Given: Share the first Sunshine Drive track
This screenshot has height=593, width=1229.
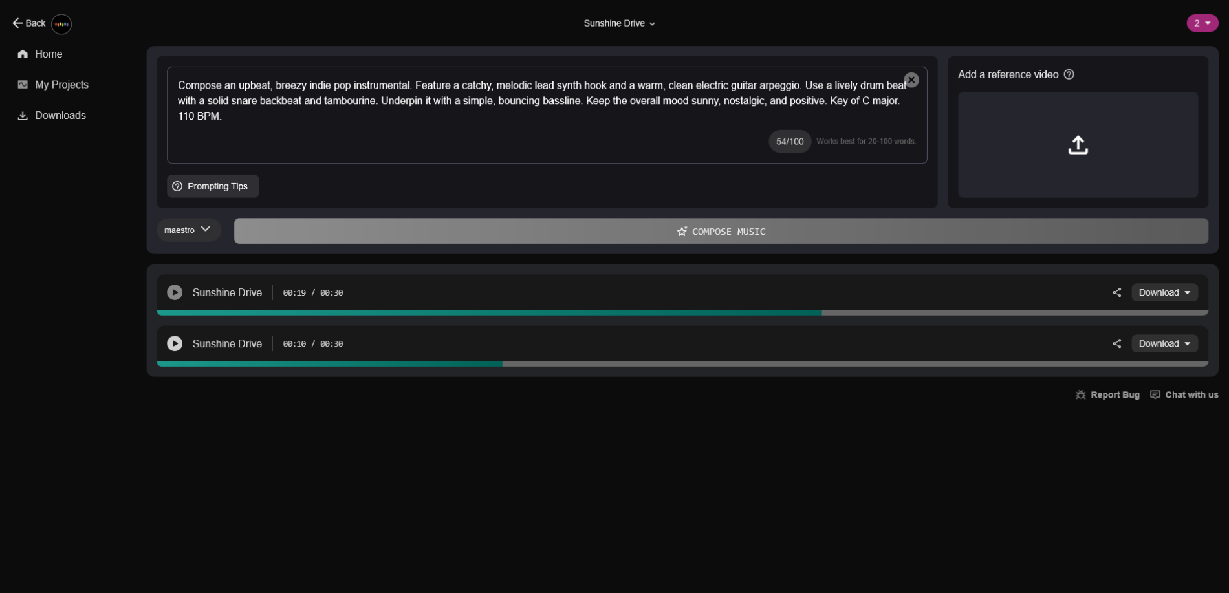Looking at the screenshot, I should pos(1116,292).
